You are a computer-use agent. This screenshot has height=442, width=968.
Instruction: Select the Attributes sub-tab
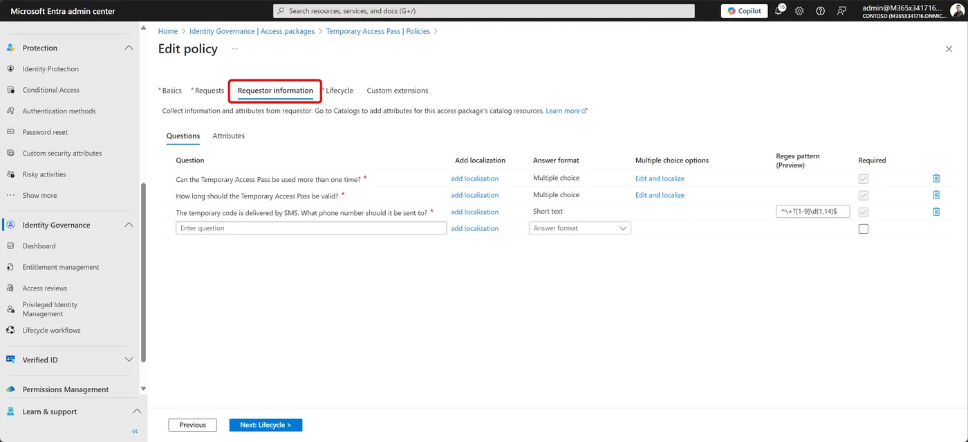coord(229,136)
